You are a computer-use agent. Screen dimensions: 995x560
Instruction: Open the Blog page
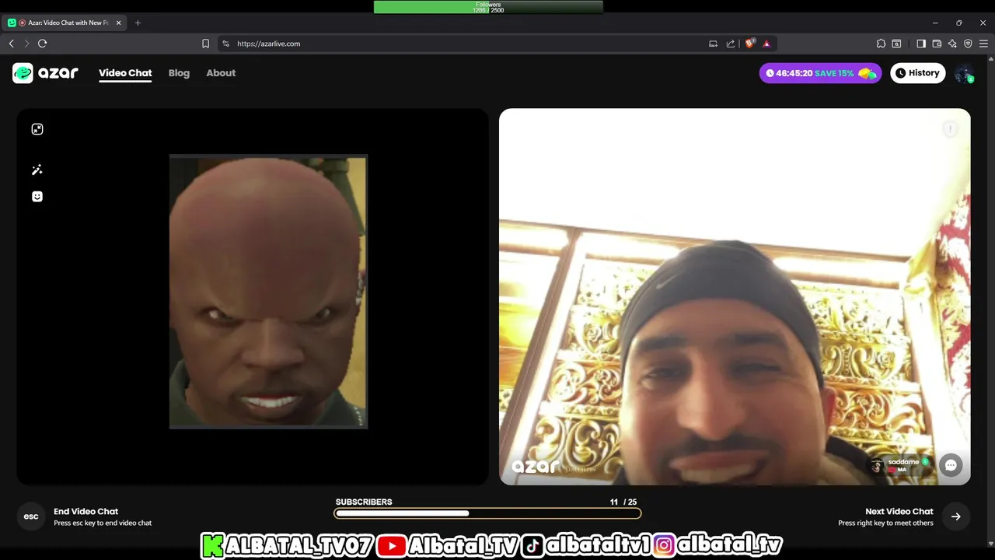(x=179, y=73)
